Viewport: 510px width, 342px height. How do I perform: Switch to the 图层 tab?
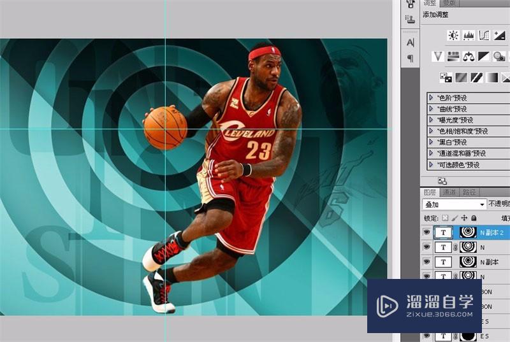tap(430, 192)
